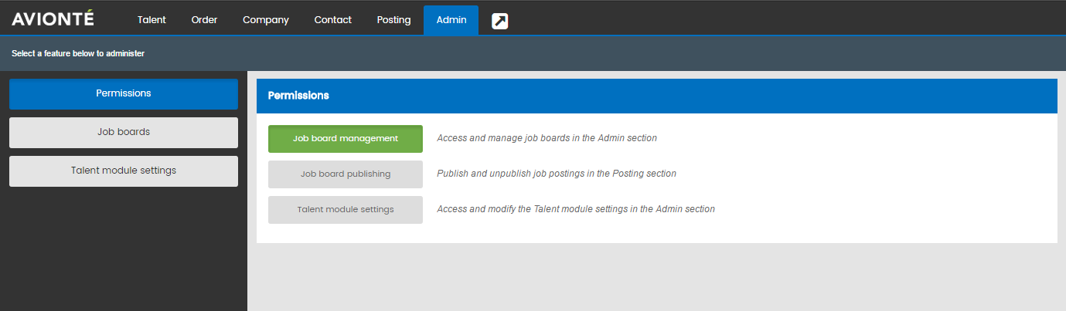Click the 'Select a feature below to administer' text
Viewport: 1066px width, 311px height.
coord(78,54)
